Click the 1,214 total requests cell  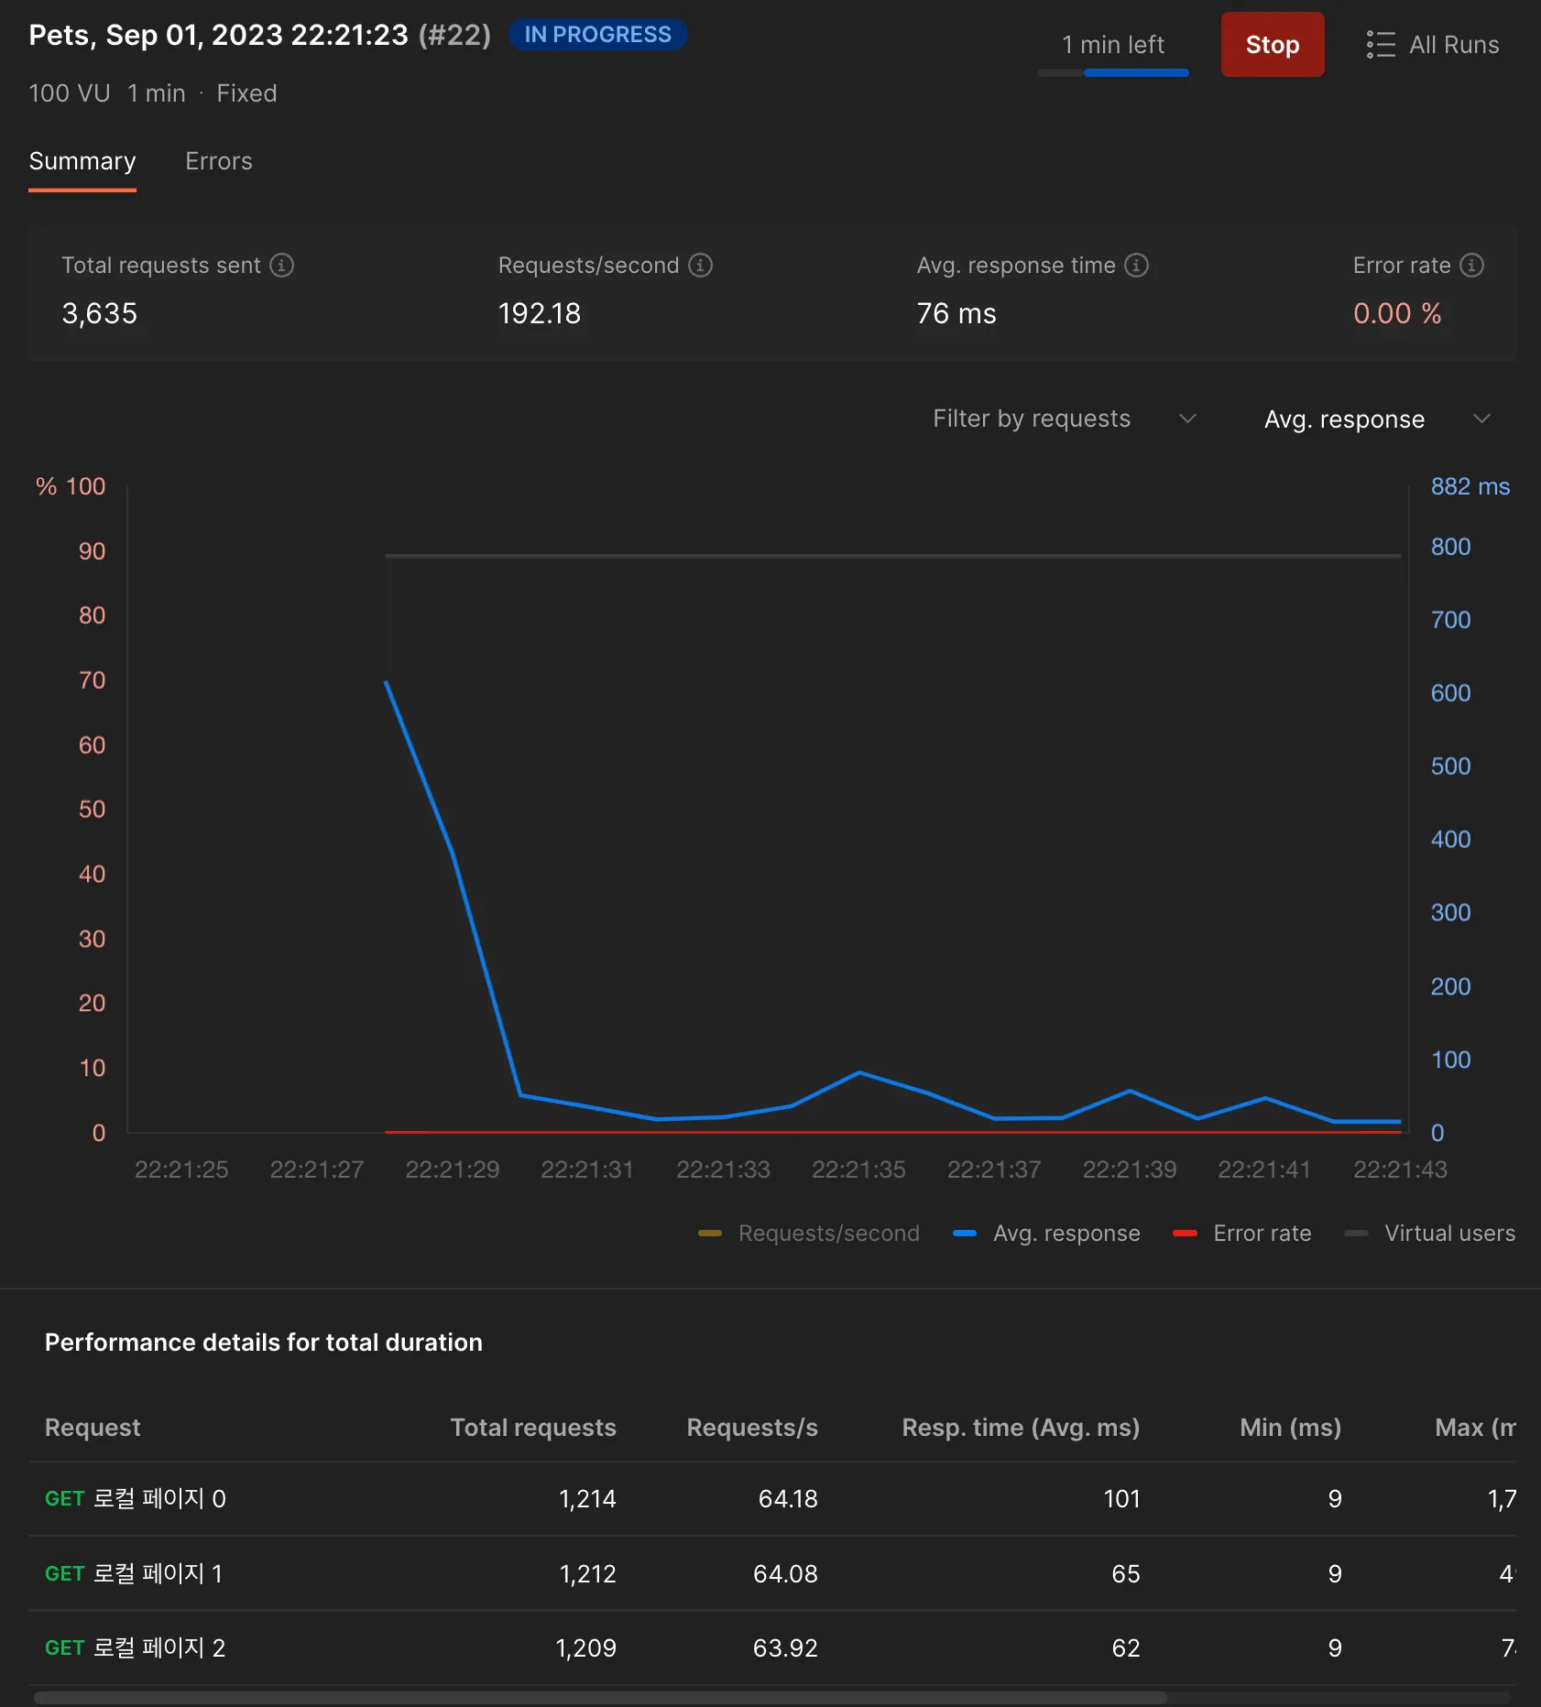[587, 1499]
